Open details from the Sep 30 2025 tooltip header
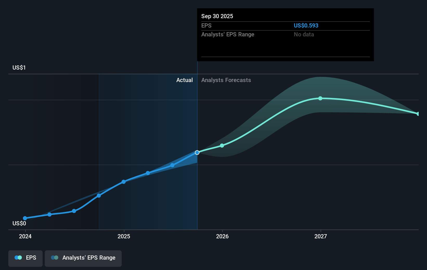427x270 pixels. pos(217,16)
